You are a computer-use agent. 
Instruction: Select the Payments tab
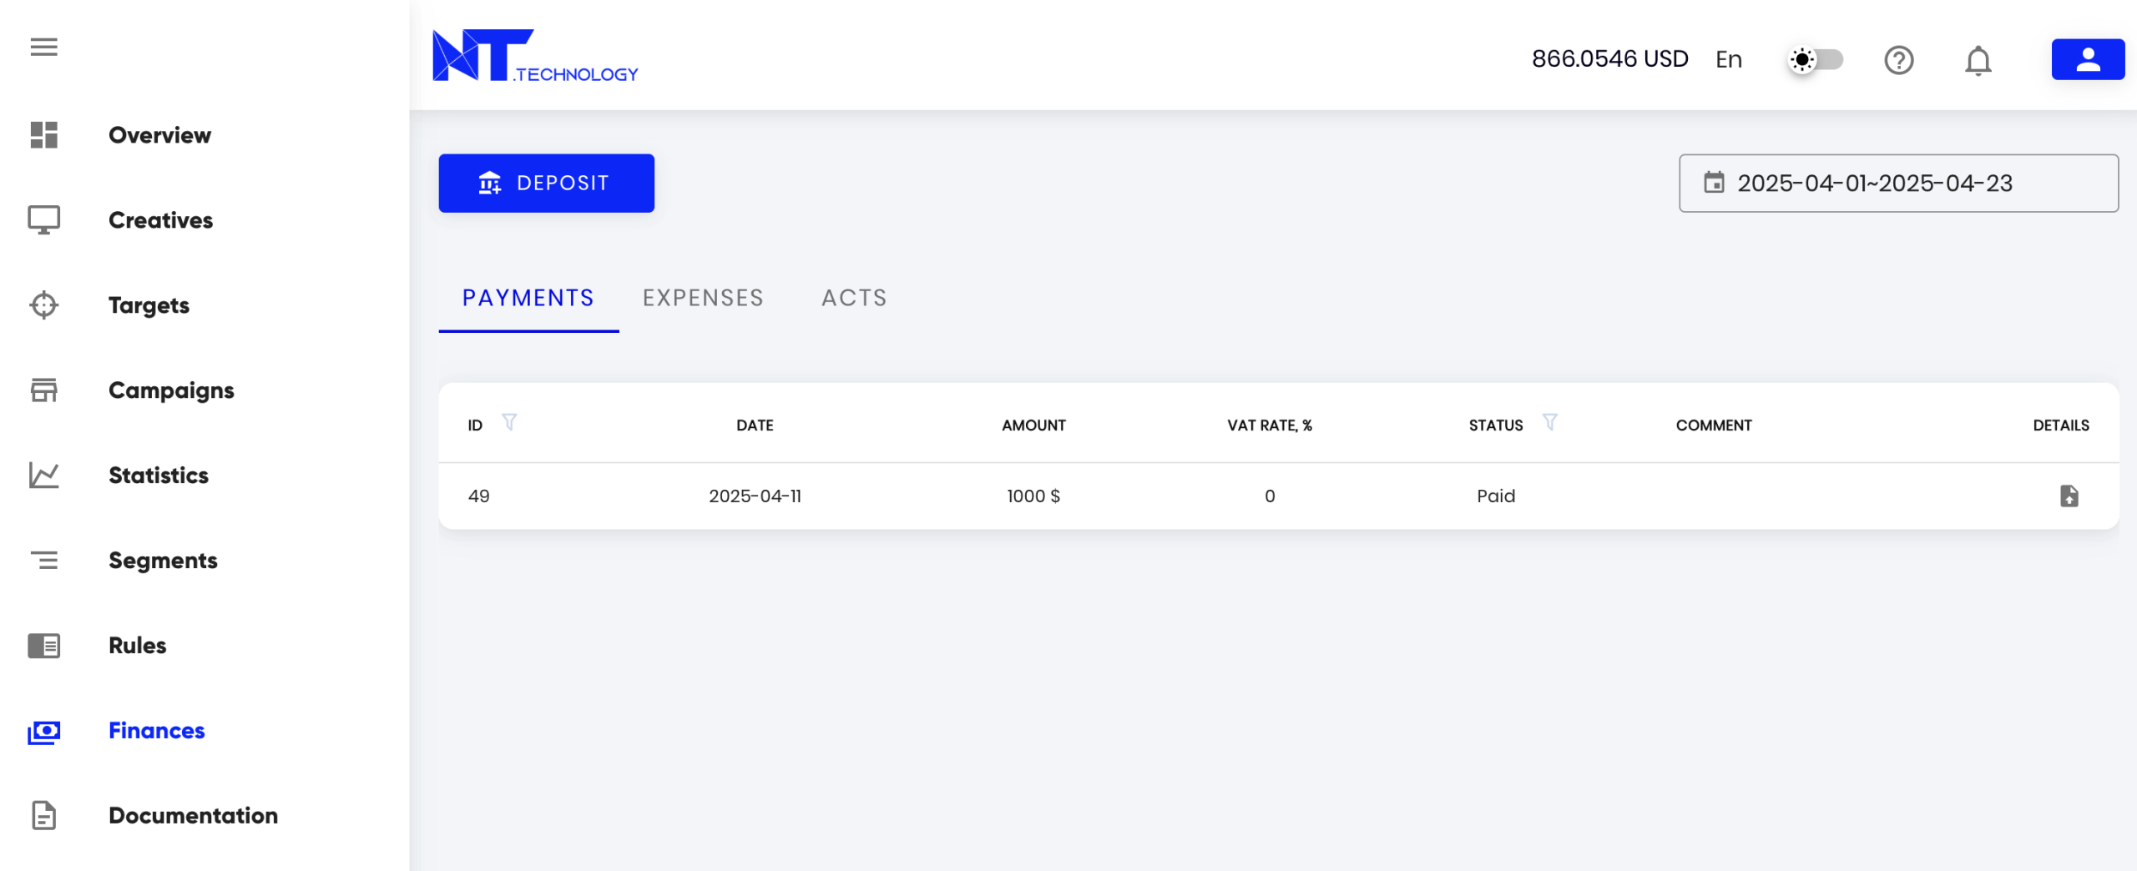pyautogui.click(x=528, y=298)
